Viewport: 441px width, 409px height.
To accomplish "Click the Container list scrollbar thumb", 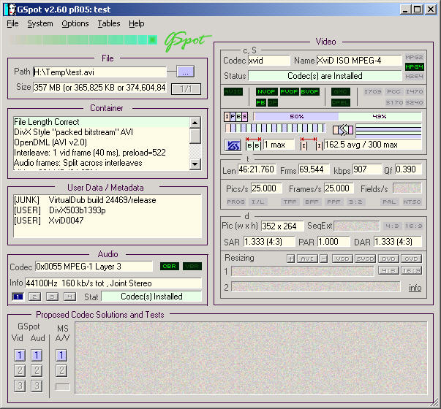I will click(x=195, y=136).
